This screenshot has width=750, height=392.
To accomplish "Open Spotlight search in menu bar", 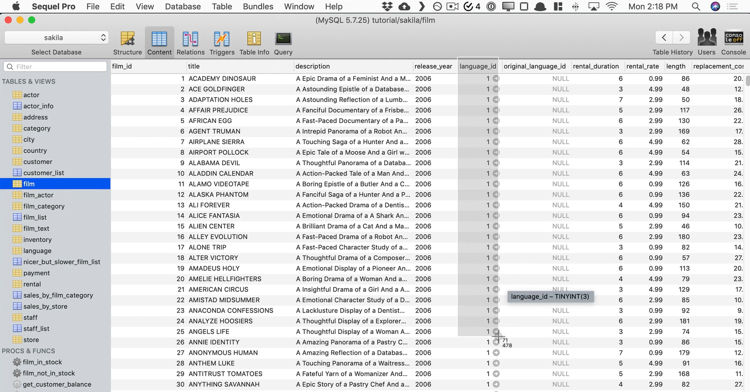I will tap(695, 6).
